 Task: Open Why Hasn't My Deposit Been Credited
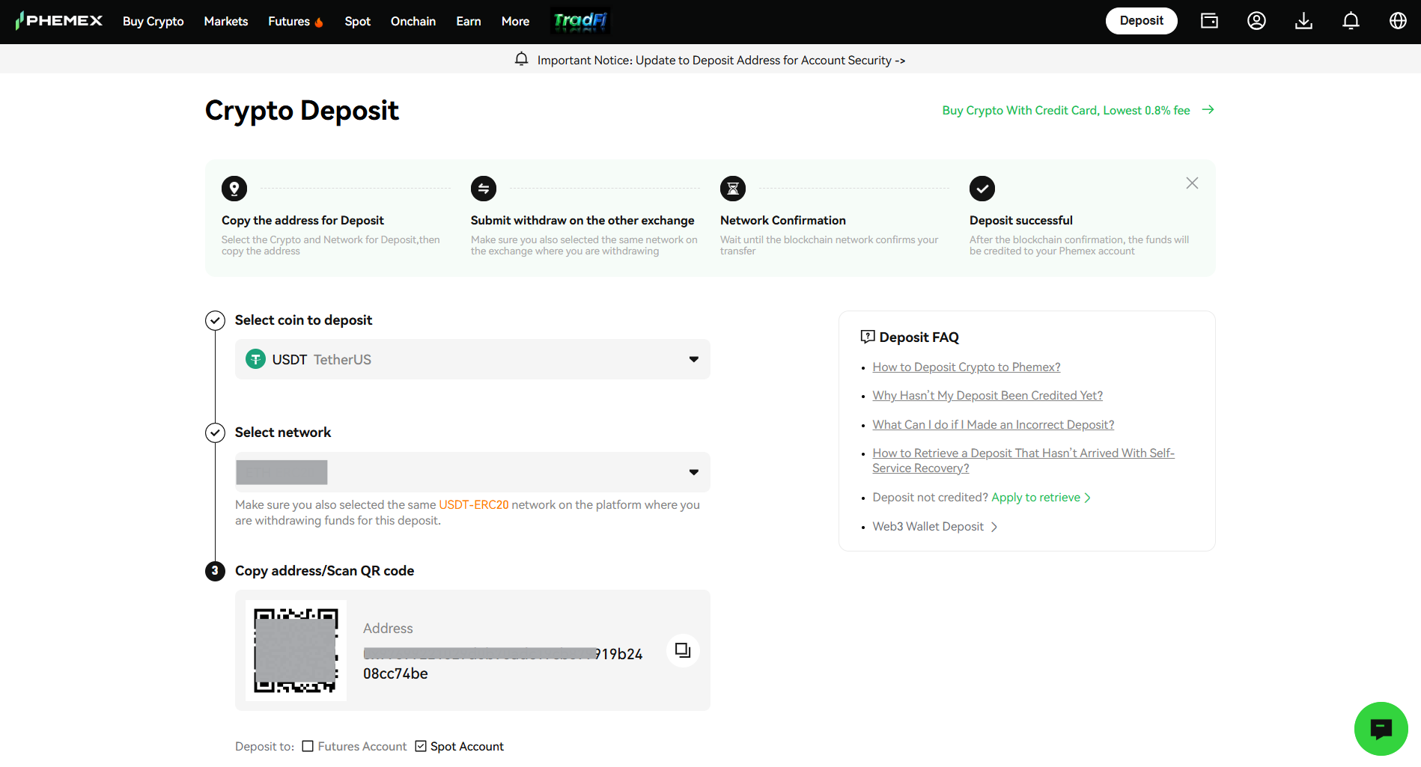pyautogui.click(x=988, y=395)
